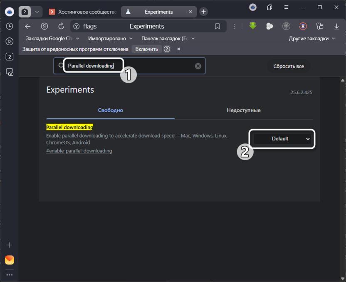The image size is (346, 282).
Task: Expand the Закладки Google Chrome bookmarks folder
Action: [52, 39]
